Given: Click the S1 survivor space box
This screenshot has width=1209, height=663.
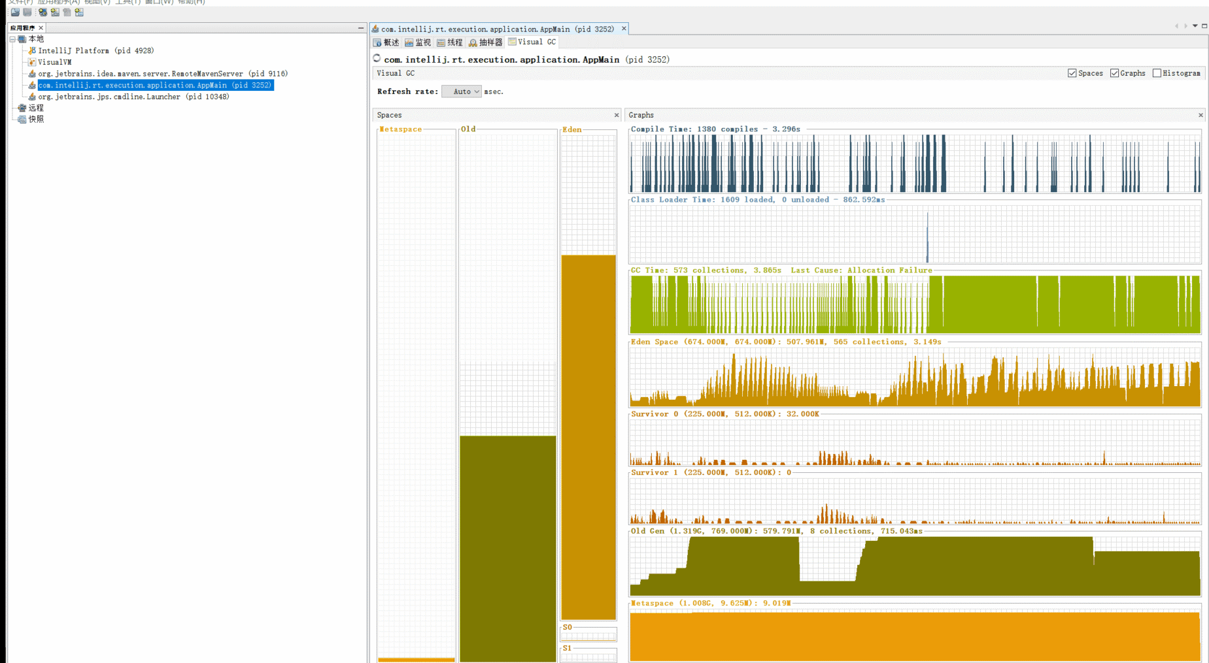Looking at the screenshot, I should 588,656.
